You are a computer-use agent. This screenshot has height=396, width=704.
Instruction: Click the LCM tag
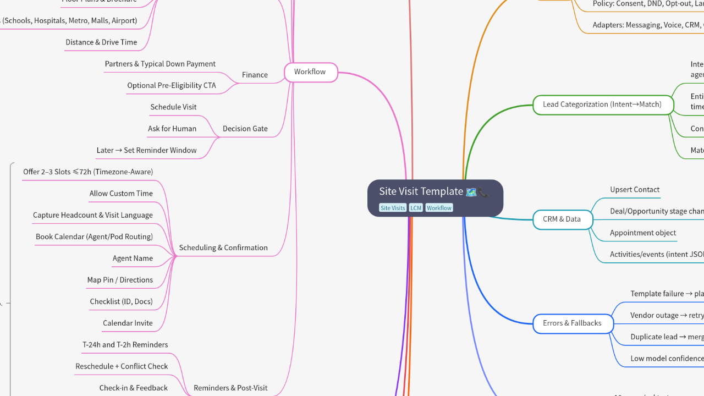416,208
